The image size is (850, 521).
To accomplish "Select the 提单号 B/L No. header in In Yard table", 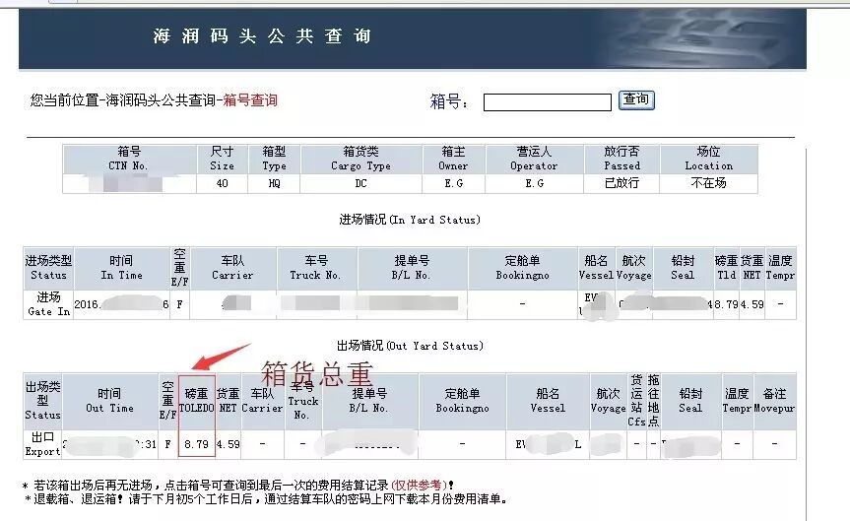I will 412,268.
